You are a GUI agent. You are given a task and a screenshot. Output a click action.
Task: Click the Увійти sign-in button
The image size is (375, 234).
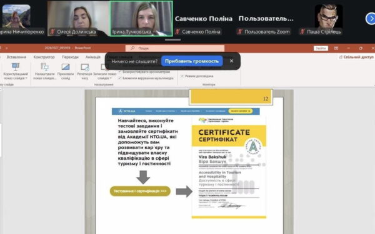tap(321, 48)
